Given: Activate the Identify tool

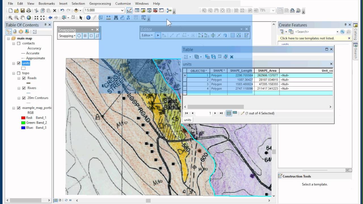Looking at the screenshot, I should [x=88, y=18].
